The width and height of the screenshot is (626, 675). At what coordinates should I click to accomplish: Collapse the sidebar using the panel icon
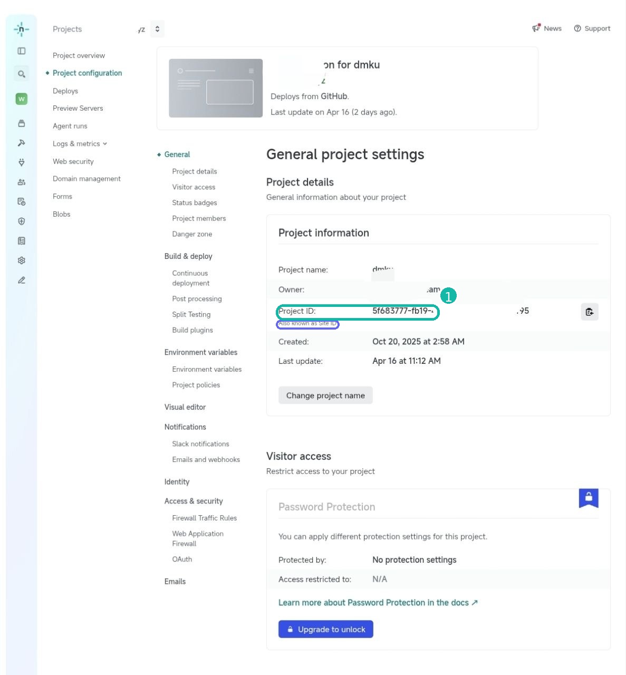(21, 51)
